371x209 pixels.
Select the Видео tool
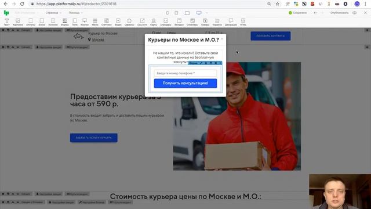[118, 22]
